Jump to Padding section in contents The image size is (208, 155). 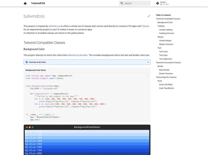click(161, 26)
